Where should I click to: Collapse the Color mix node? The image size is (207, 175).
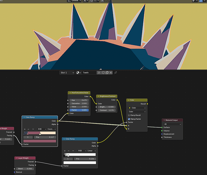(129, 100)
